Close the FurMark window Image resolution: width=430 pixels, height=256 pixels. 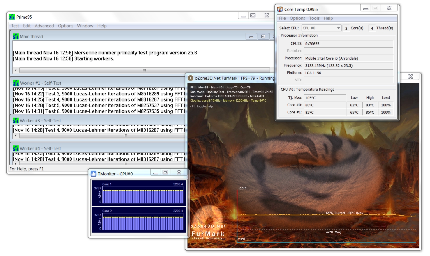[410, 77]
